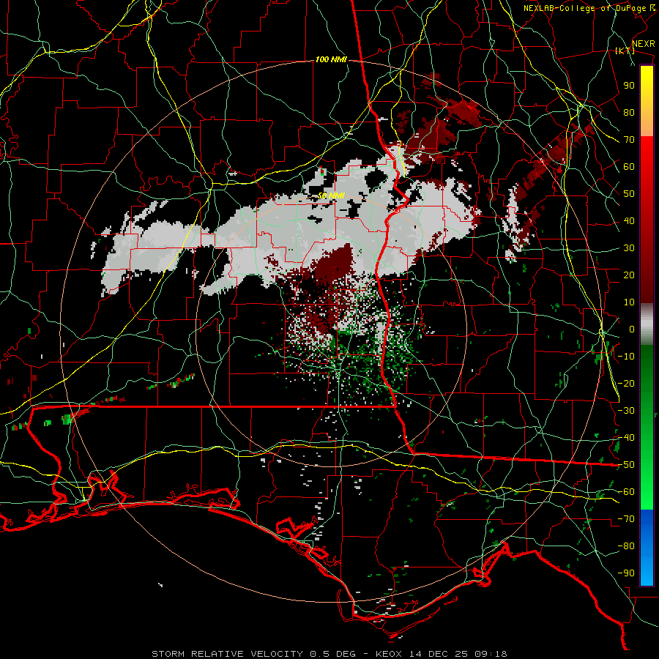Click the -70 value on velocity scale
The image size is (659, 659).
[x=626, y=519]
